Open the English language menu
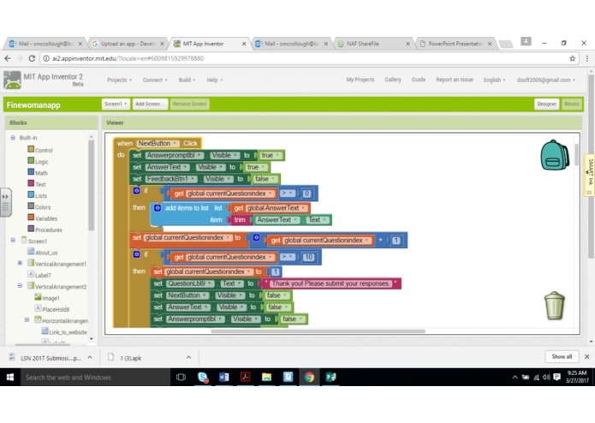This screenshot has height=423, width=595. point(495,80)
